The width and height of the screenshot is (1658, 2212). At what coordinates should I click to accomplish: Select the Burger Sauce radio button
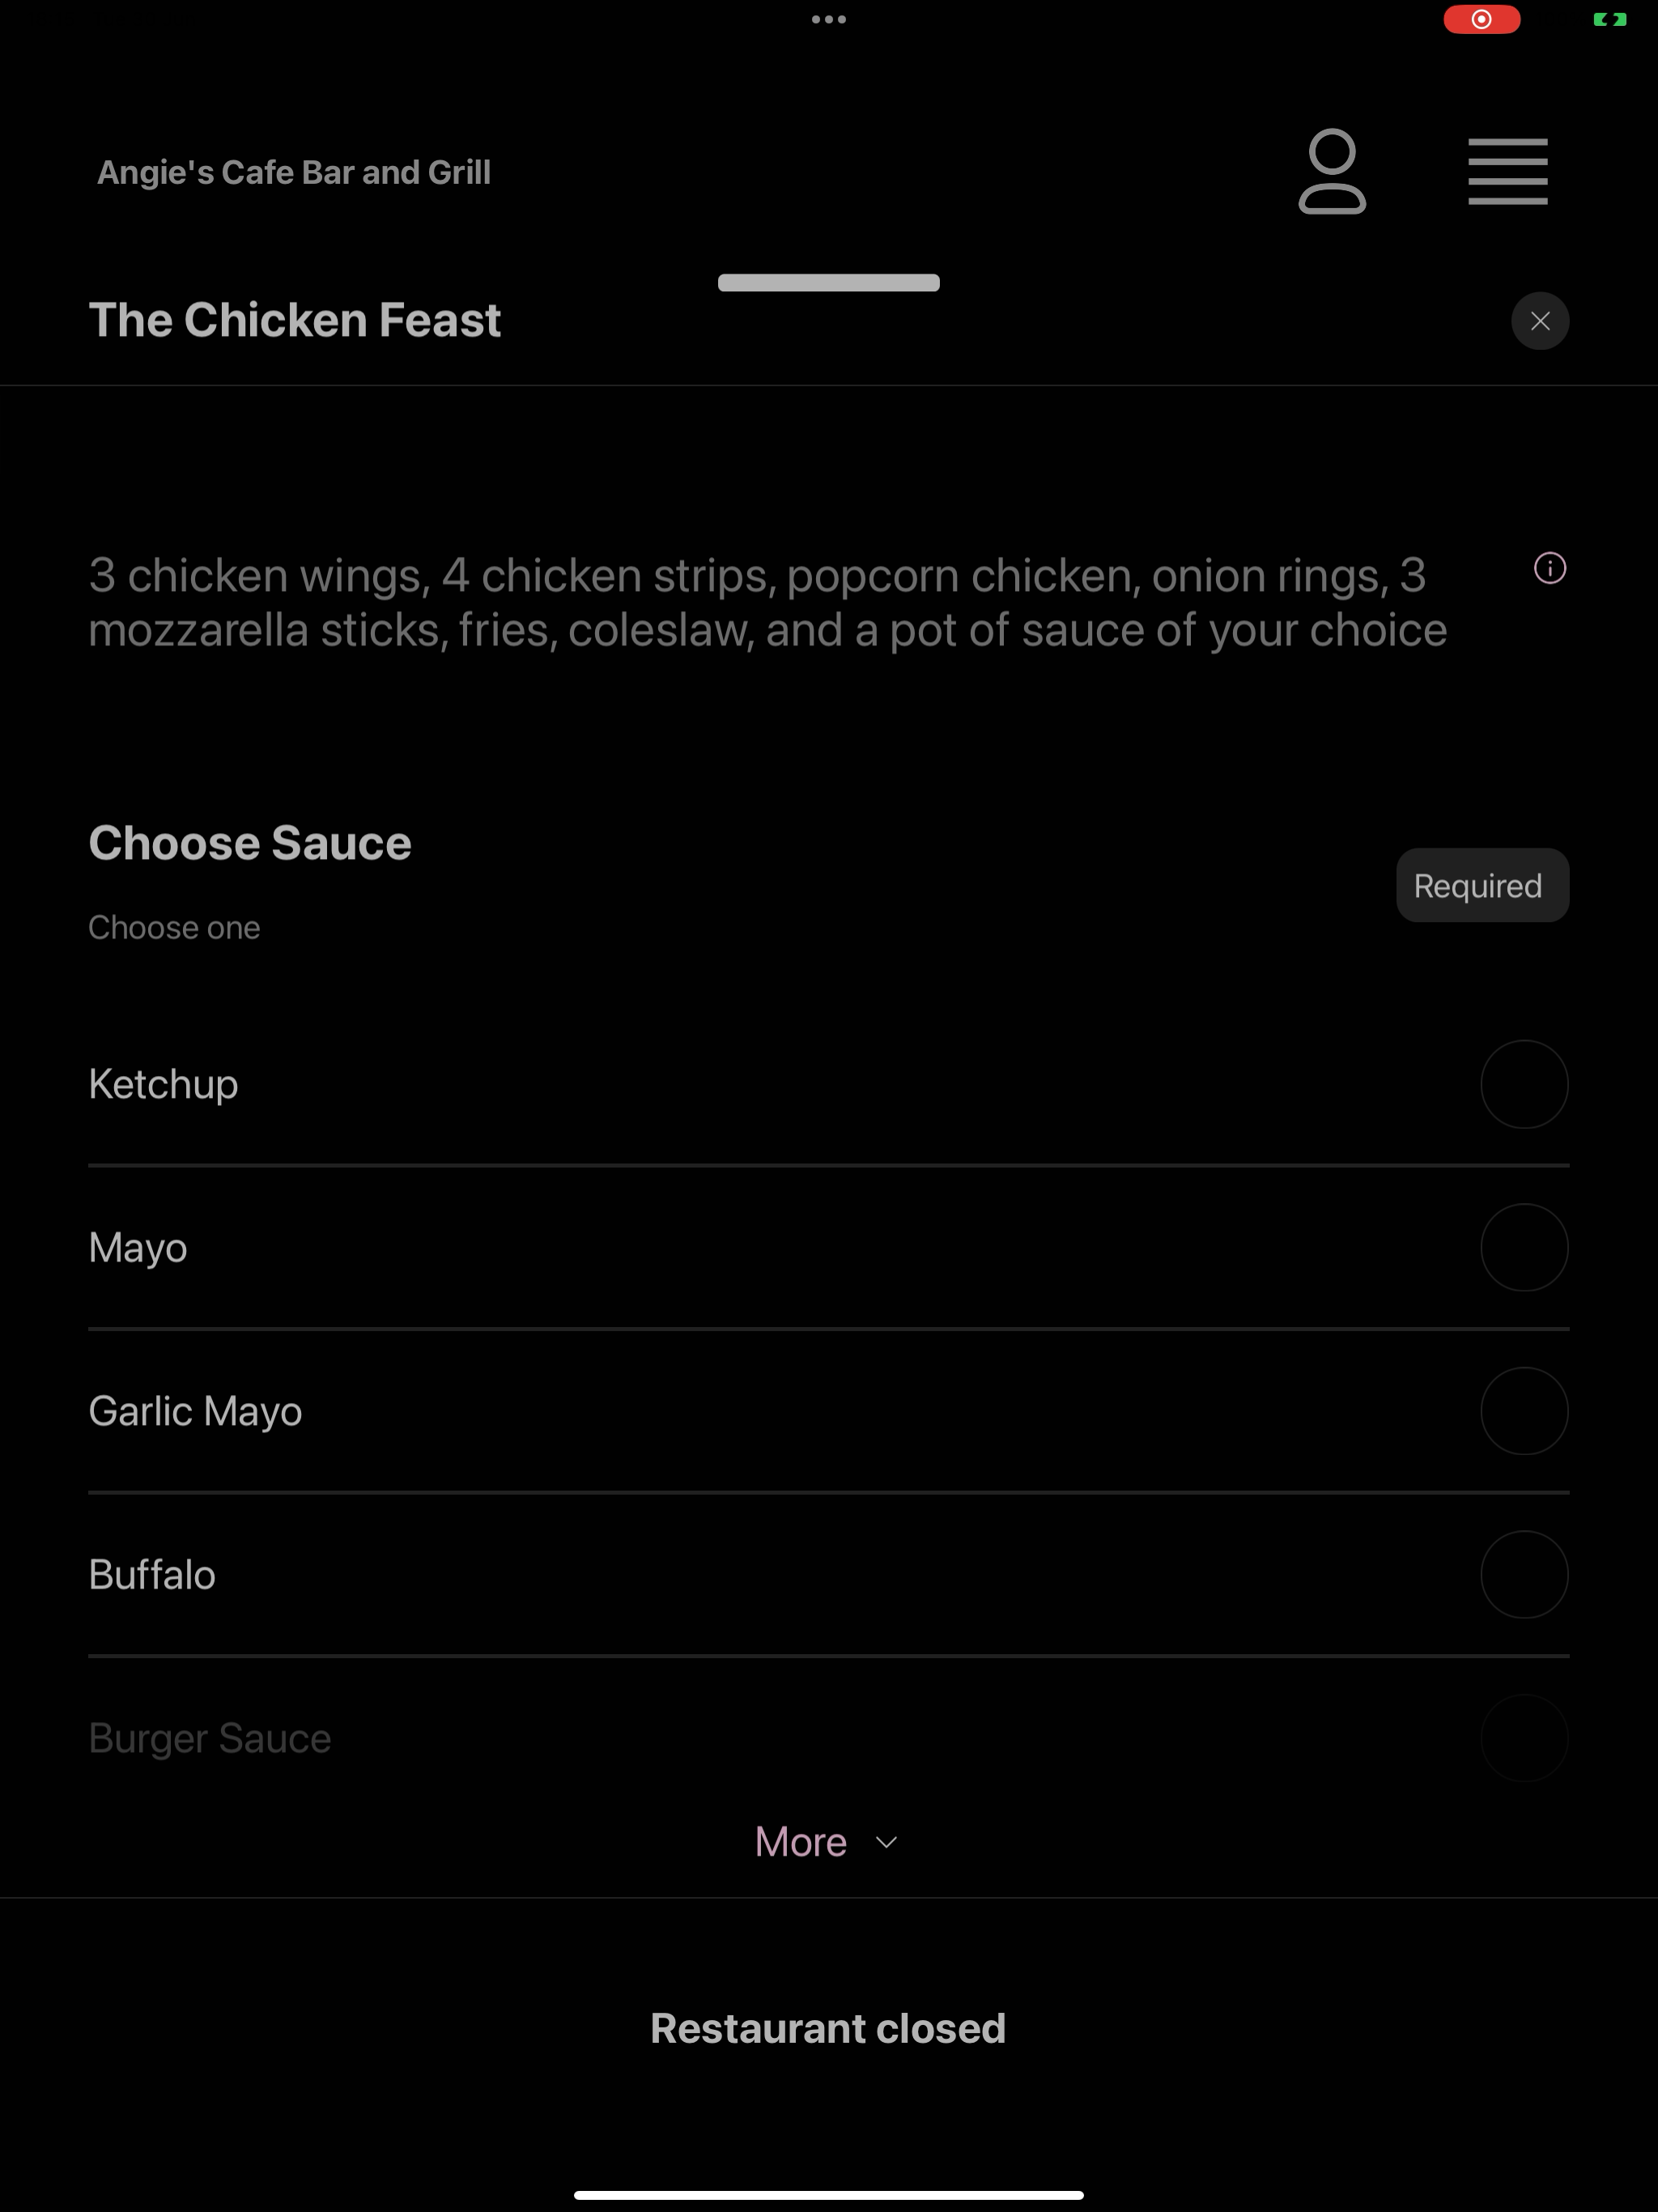pyautogui.click(x=1524, y=1738)
